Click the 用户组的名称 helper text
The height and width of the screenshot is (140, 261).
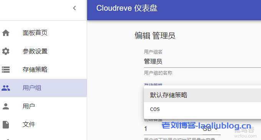158,73
